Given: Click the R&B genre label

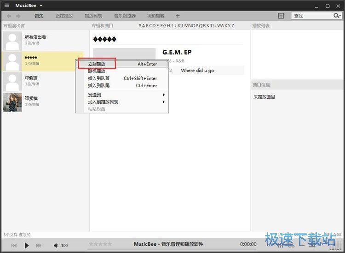Looking at the screenshot, I should [180, 61].
